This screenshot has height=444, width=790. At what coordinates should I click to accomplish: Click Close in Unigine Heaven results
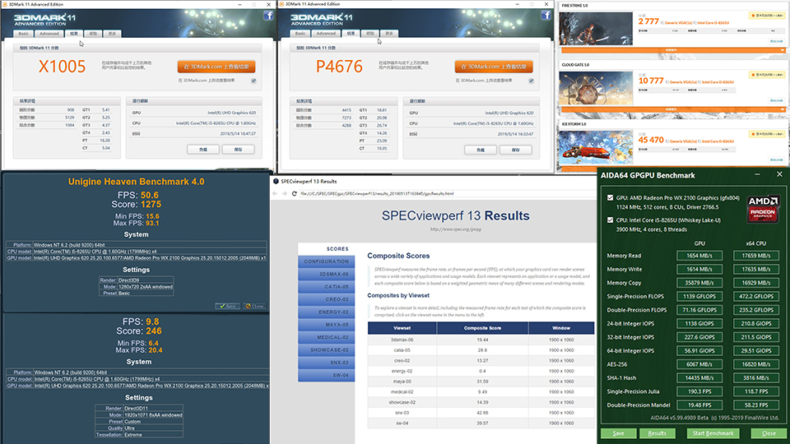coord(254,306)
